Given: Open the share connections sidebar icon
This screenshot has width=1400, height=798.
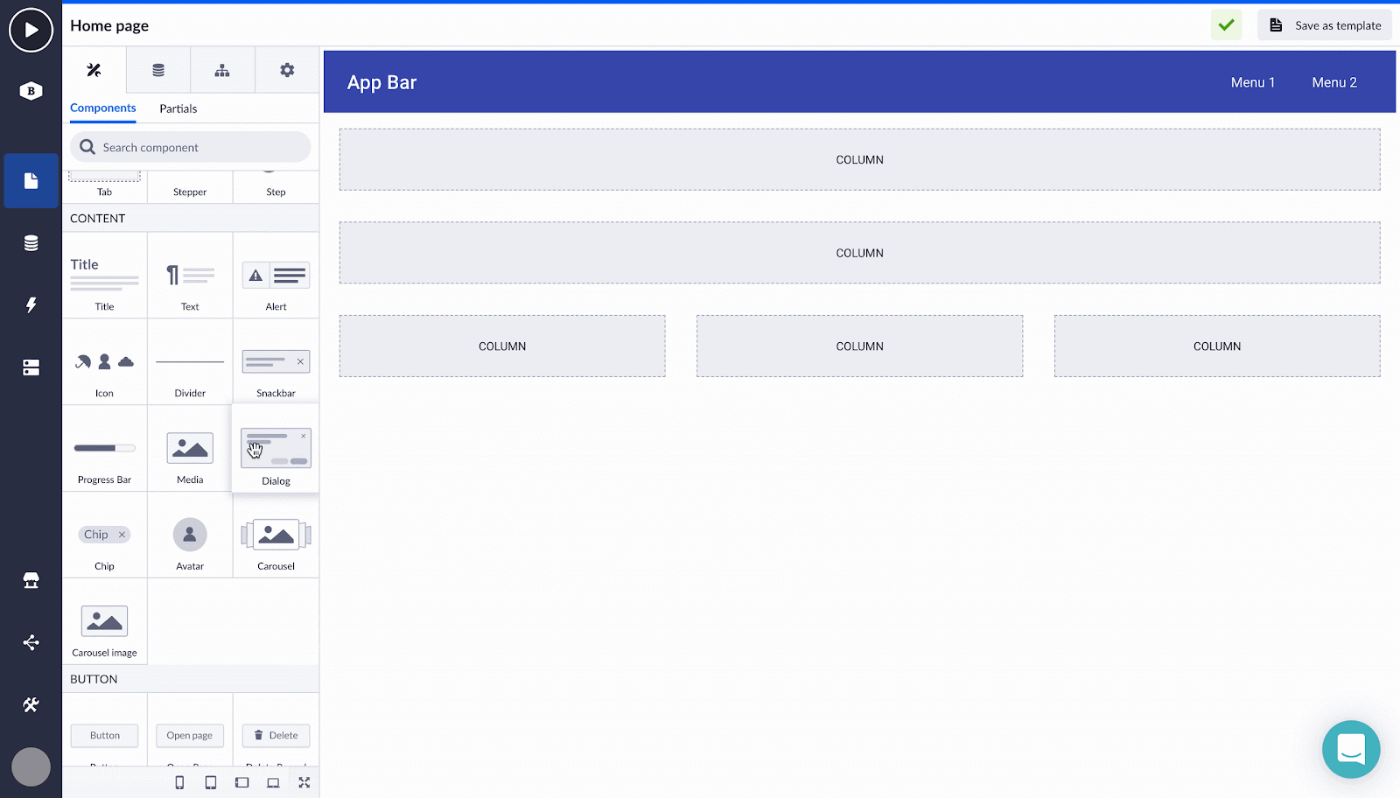Looking at the screenshot, I should tap(31, 642).
